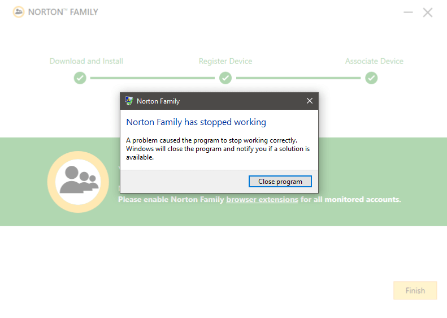Click the 'NORTON FAMILY' header title text
Screen dimensions: 447x318
pos(63,12)
